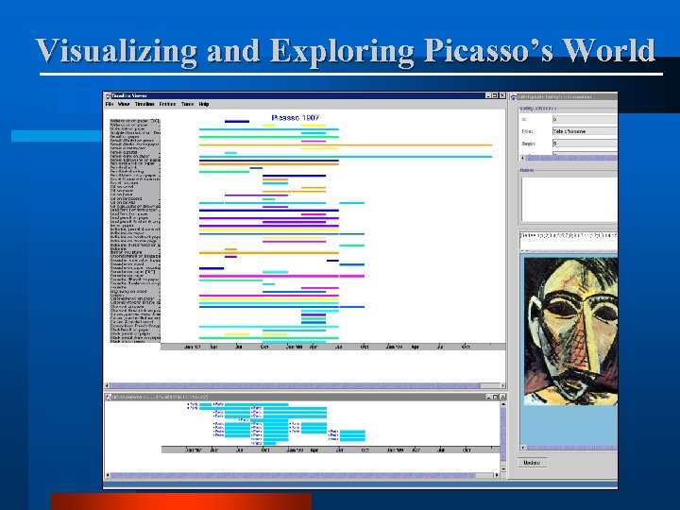Click Jan '09 label on upper timeline axis

point(395,347)
